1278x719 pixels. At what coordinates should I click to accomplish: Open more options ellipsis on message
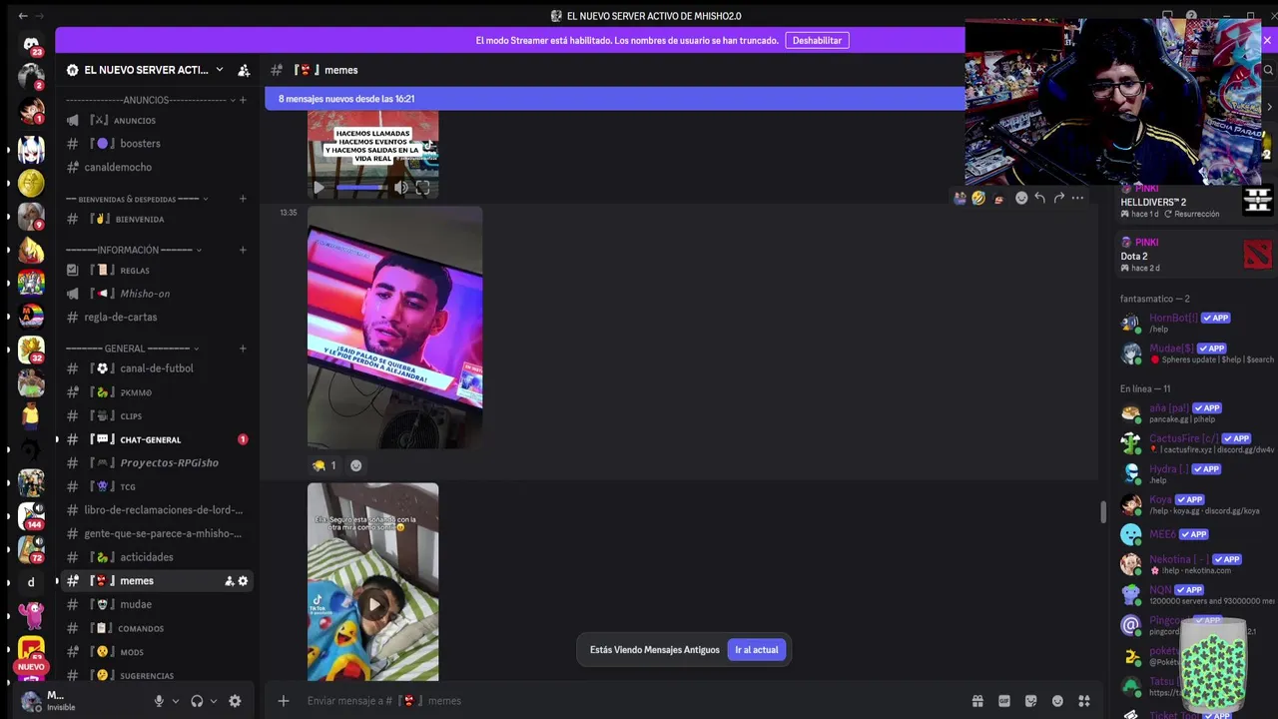1078,198
